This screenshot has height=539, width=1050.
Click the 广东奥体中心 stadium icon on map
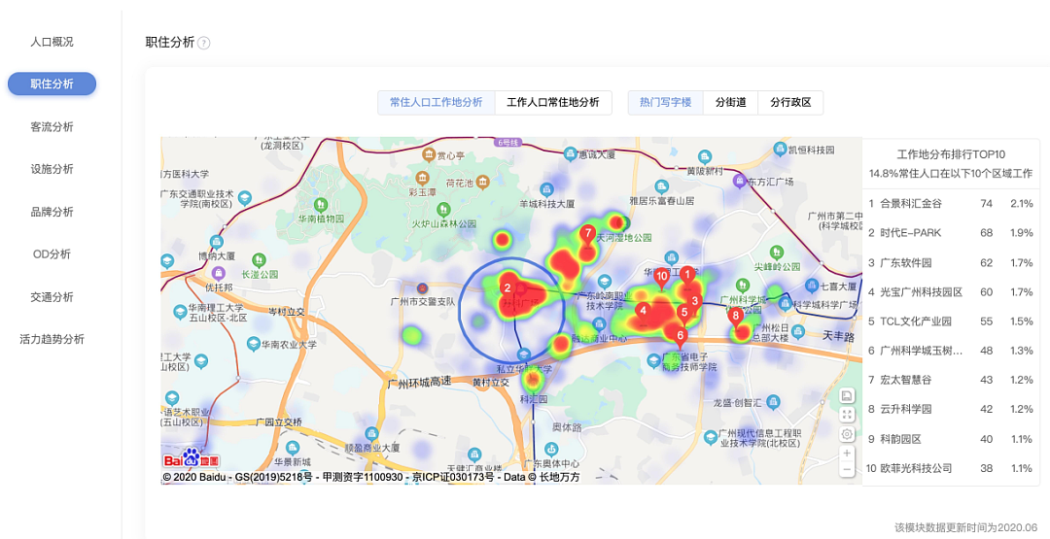[x=551, y=450]
